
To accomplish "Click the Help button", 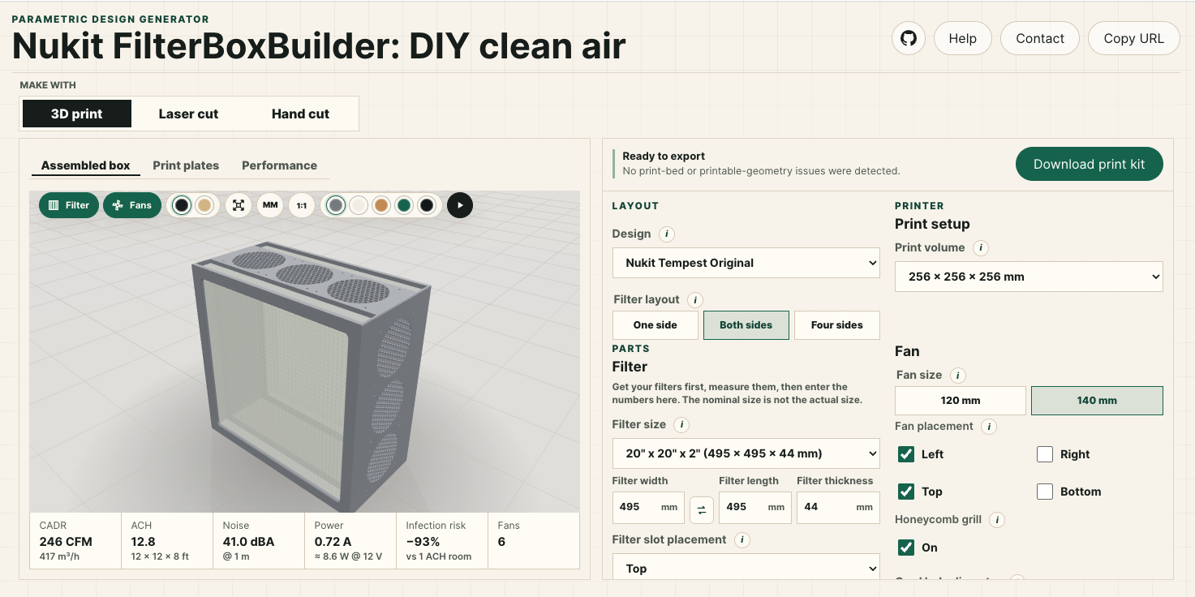I will (x=963, y=38).
